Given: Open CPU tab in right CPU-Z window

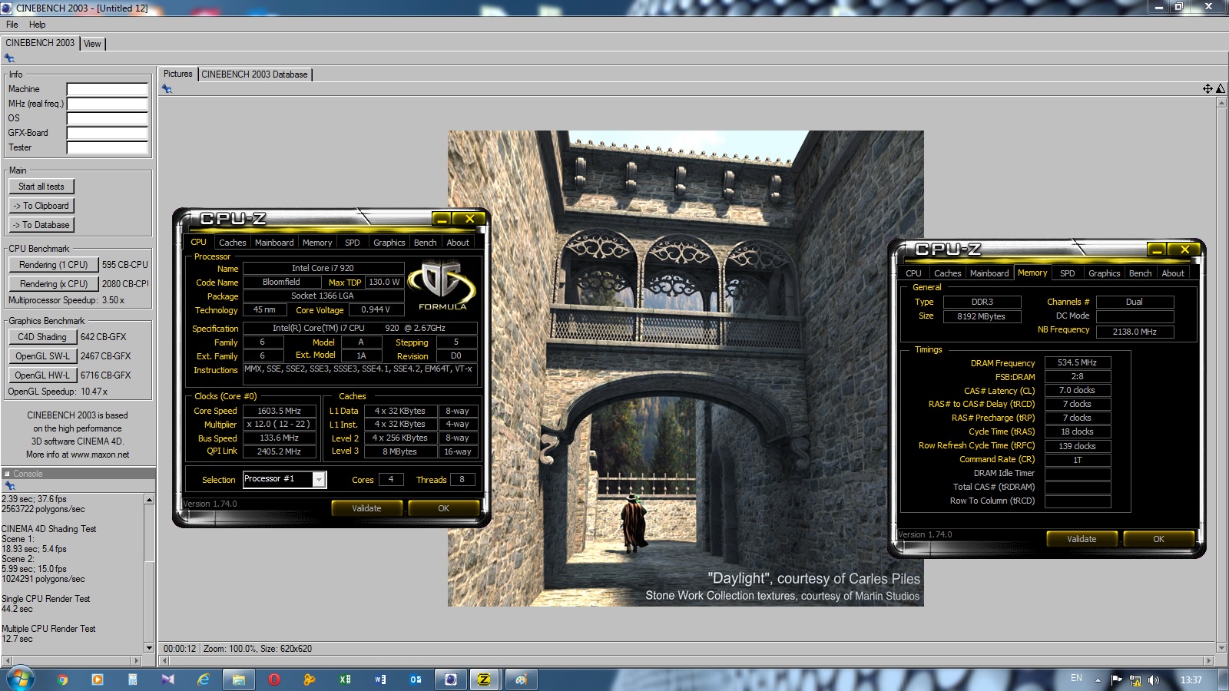Looking at the screenshot, I should click(x=913, y=273).
